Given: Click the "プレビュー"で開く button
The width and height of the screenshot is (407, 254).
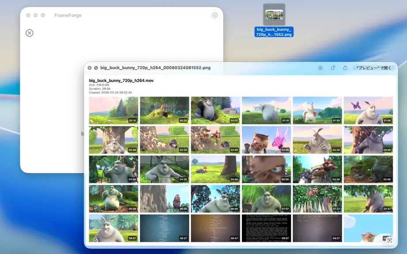Looking at the screenshot, I should pyautogui.click(x=374, y=68).
